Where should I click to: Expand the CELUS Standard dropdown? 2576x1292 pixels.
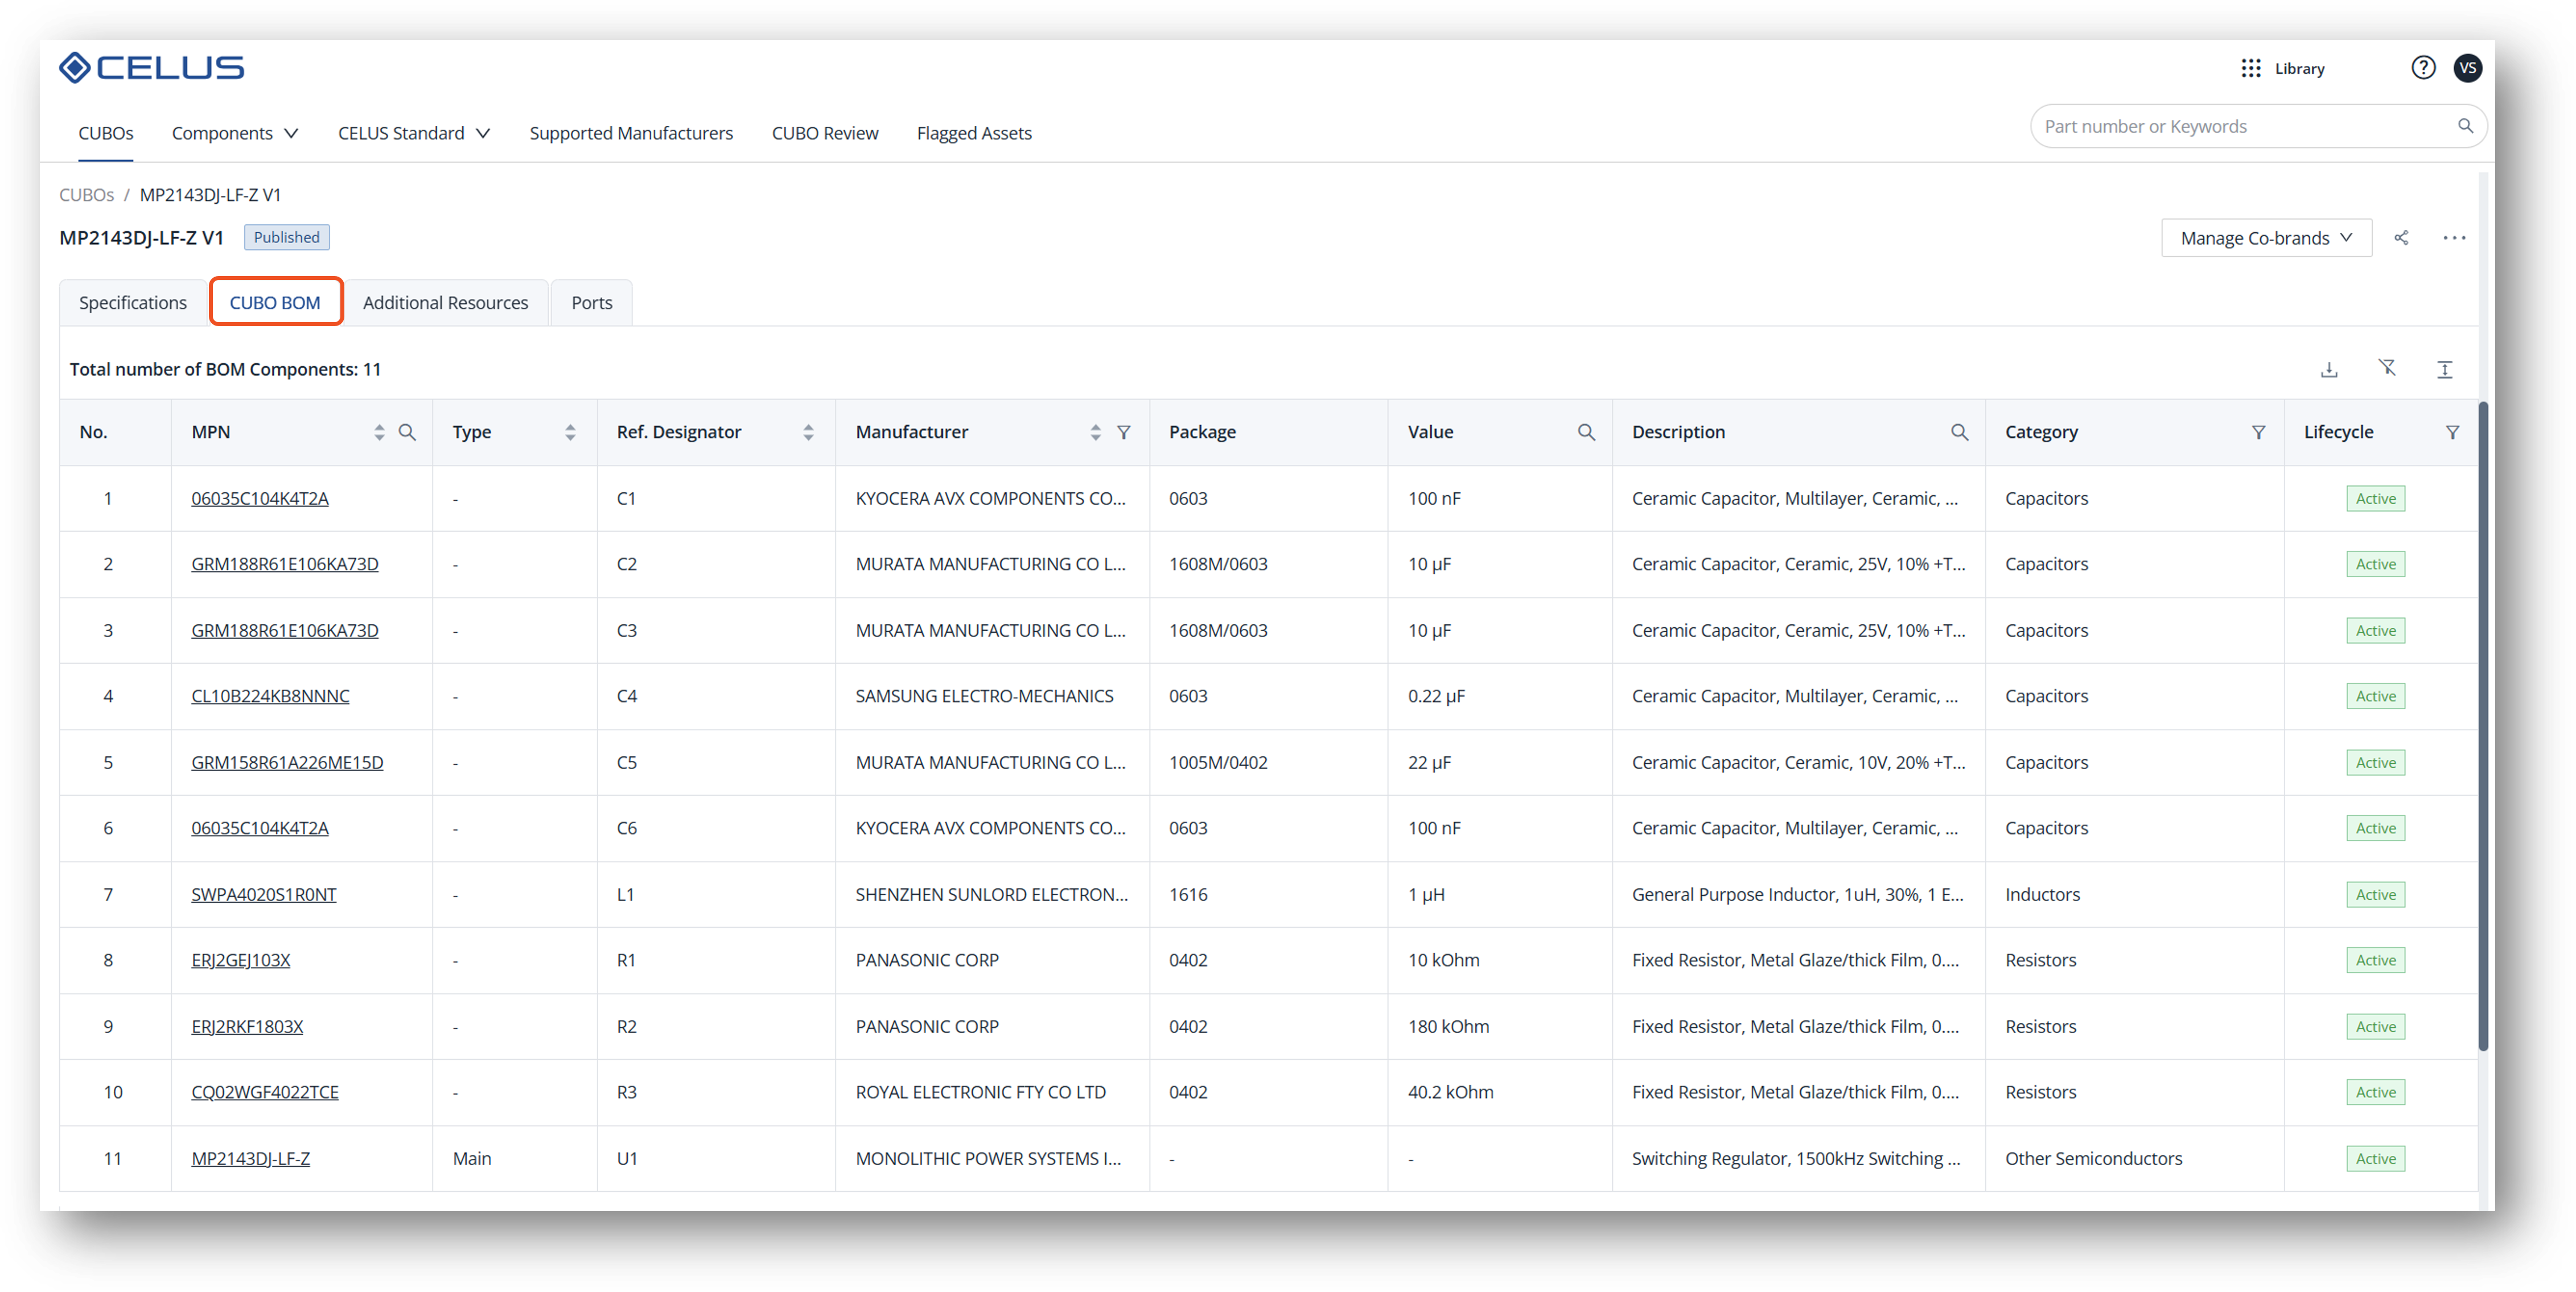(413, 133)
